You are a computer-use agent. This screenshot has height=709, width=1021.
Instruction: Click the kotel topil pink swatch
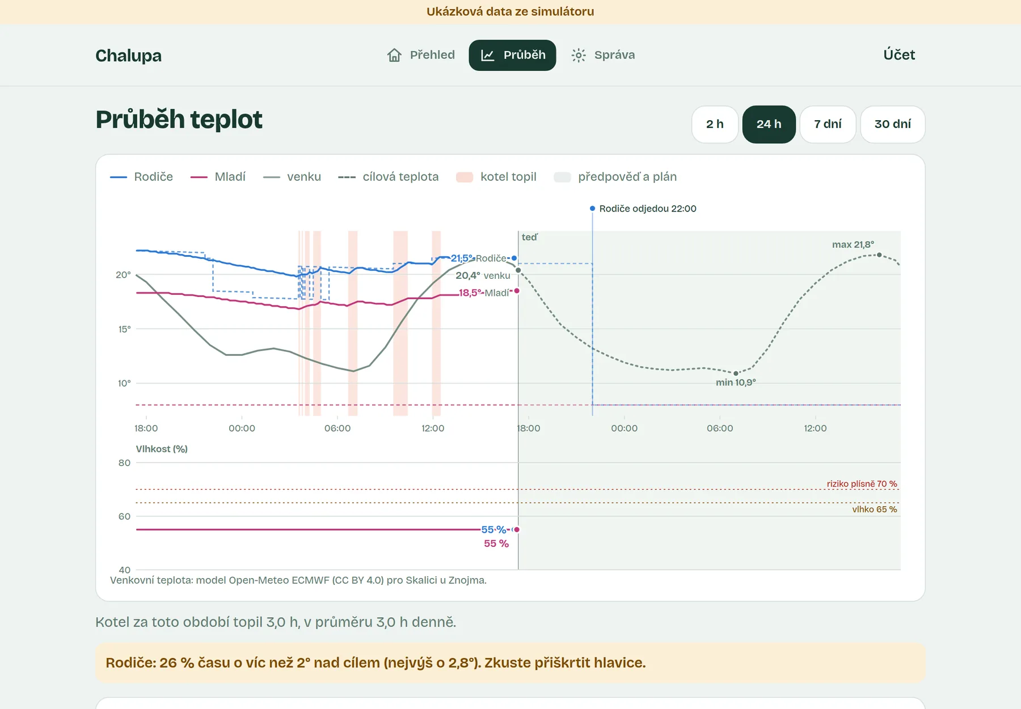click(x=465, y=177)
